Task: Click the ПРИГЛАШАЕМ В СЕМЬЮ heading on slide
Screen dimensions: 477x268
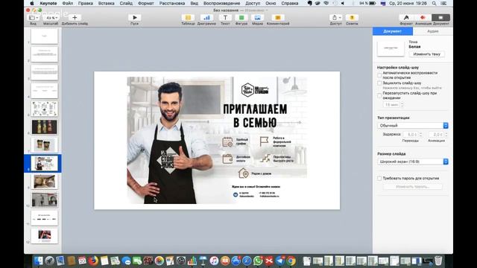Action: [x=255, y=116]
